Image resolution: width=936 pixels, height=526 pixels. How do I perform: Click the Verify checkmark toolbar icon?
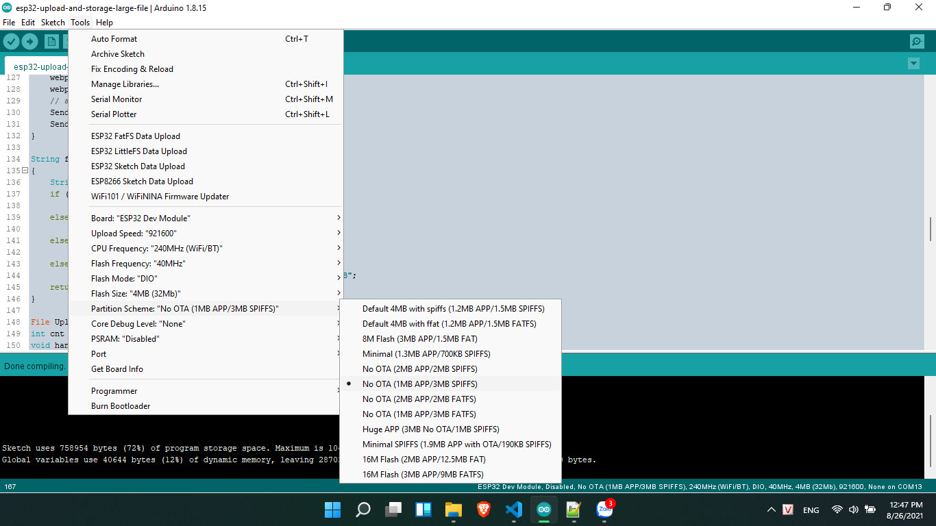pos(10,41)
